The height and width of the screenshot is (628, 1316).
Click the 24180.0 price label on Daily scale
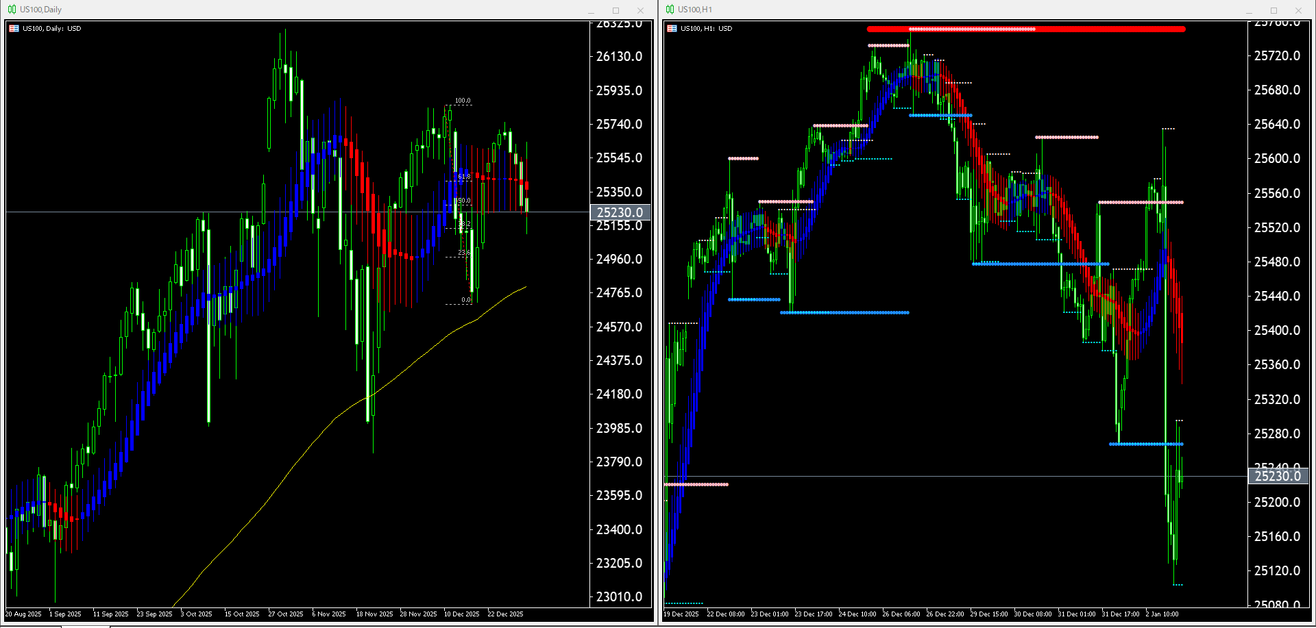click(619, 394)
